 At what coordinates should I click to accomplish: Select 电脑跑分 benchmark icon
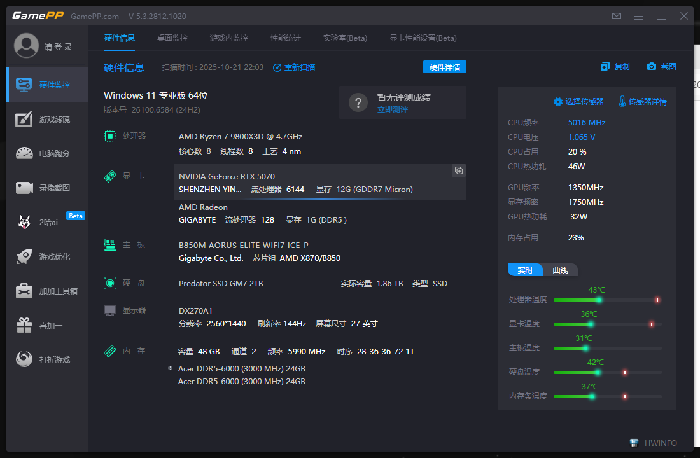24,153
